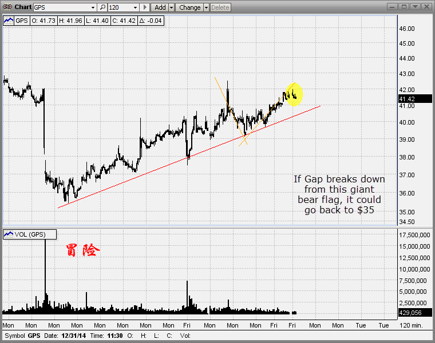Click the 17,500,000 volume axis label
The height and width of the screenshot is (343, 435).
click(414, 235)
